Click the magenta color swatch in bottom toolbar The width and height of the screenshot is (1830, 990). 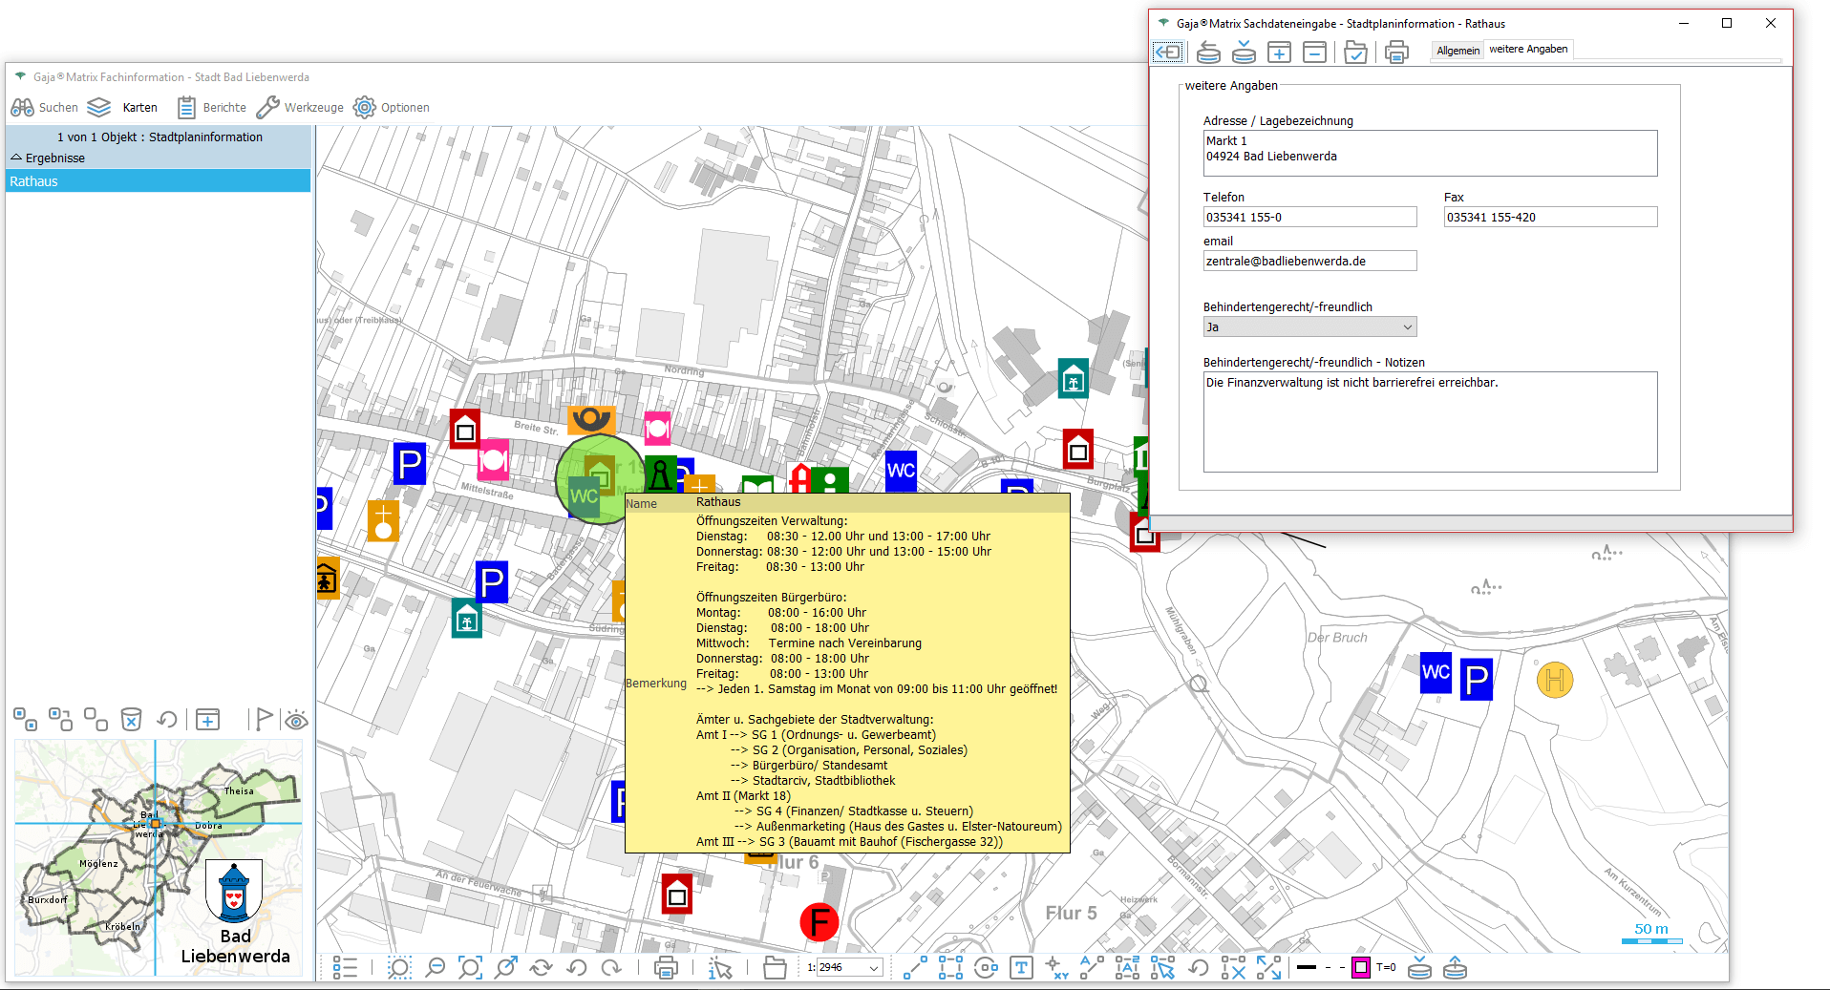click(1360, 968)
